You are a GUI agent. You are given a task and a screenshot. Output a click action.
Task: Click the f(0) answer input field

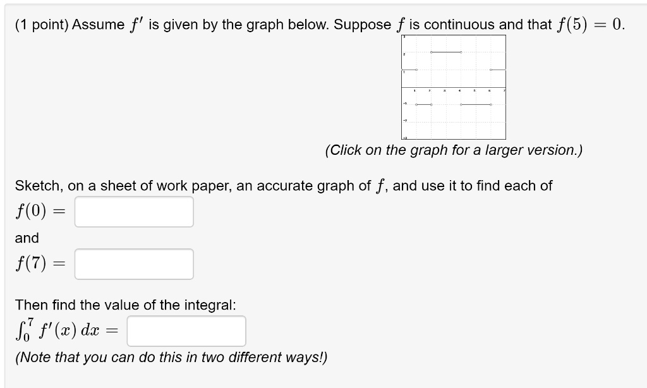(133, 212)
